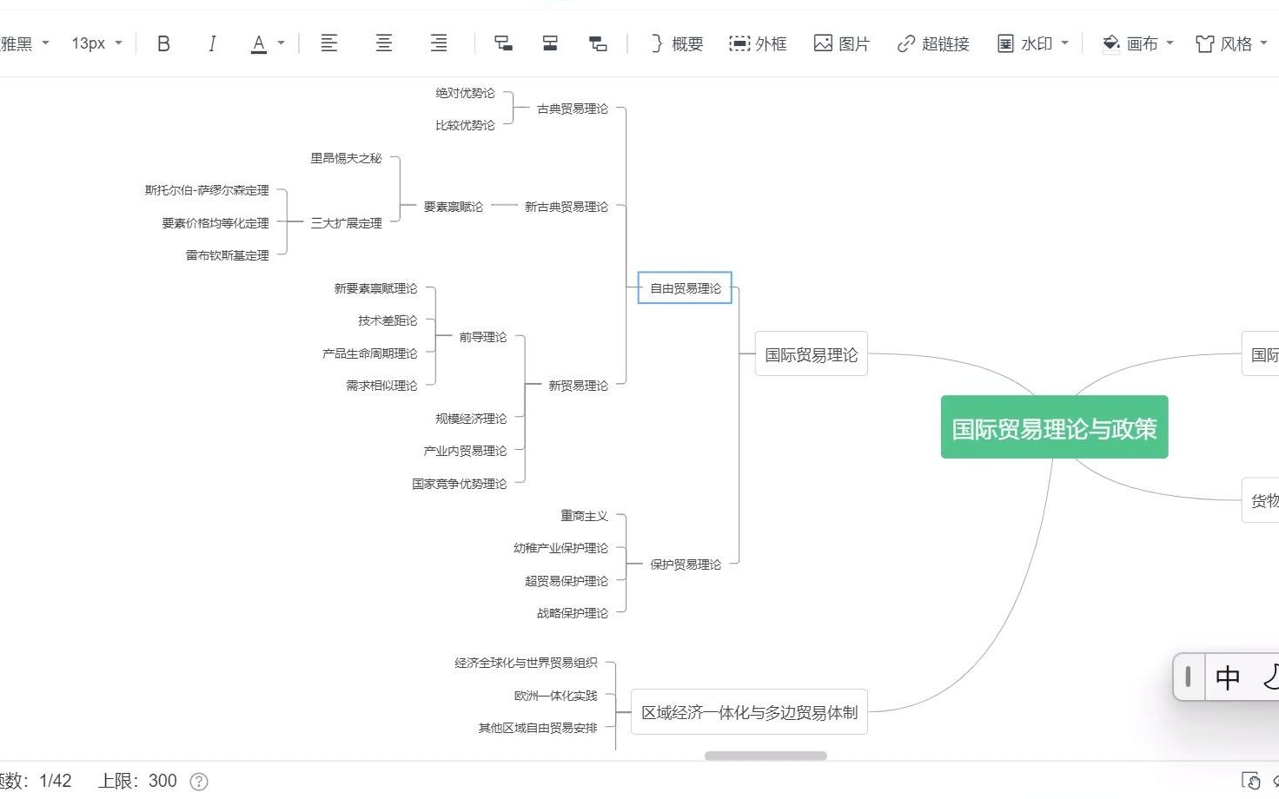Select the 新贸易理论 node
1279x799 pixels.
click(578, 386)
